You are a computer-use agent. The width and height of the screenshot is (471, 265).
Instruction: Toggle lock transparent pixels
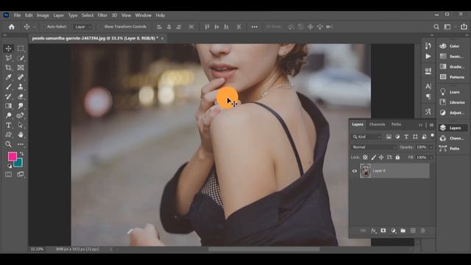tap(365, 157)
